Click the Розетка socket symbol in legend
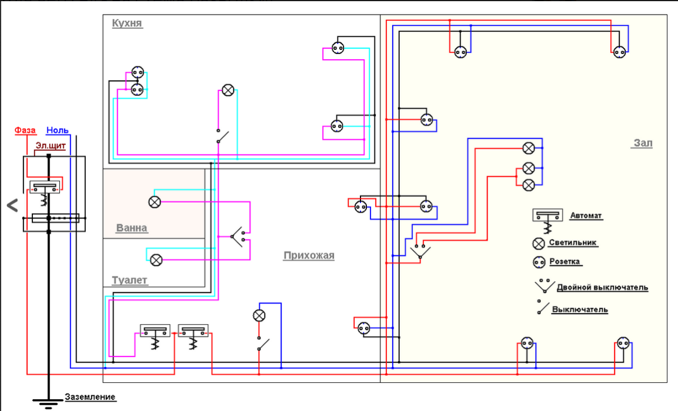Screen dimensions: 678x411 539,262
